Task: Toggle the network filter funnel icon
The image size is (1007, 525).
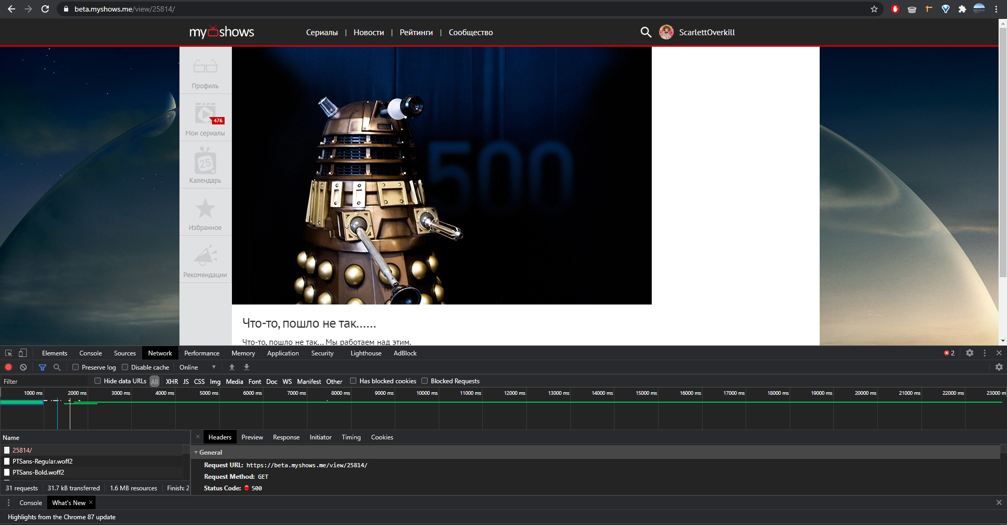Action: [43, 367]
